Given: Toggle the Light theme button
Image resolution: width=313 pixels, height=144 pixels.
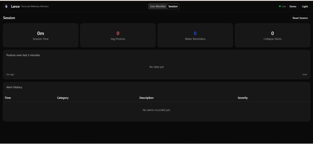Looking at the screenshot, I should tap(305, 6).
